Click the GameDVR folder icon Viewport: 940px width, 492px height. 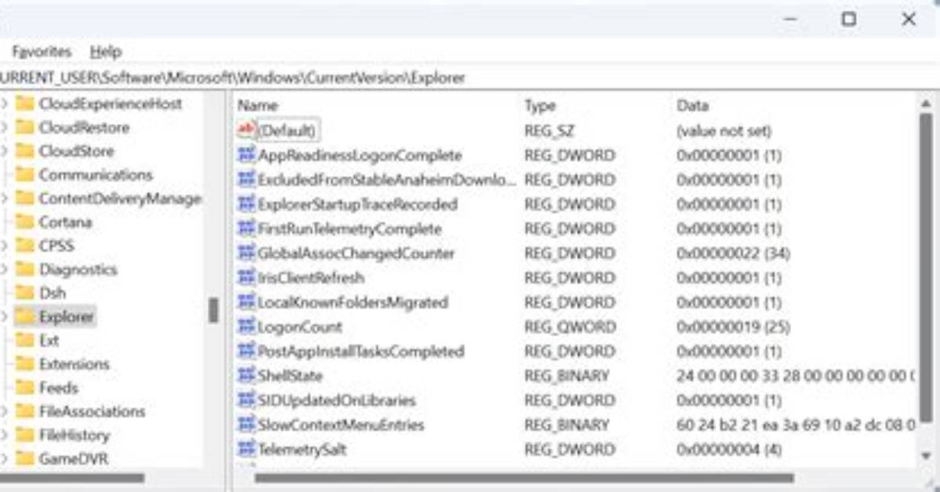tap(25, 458)
